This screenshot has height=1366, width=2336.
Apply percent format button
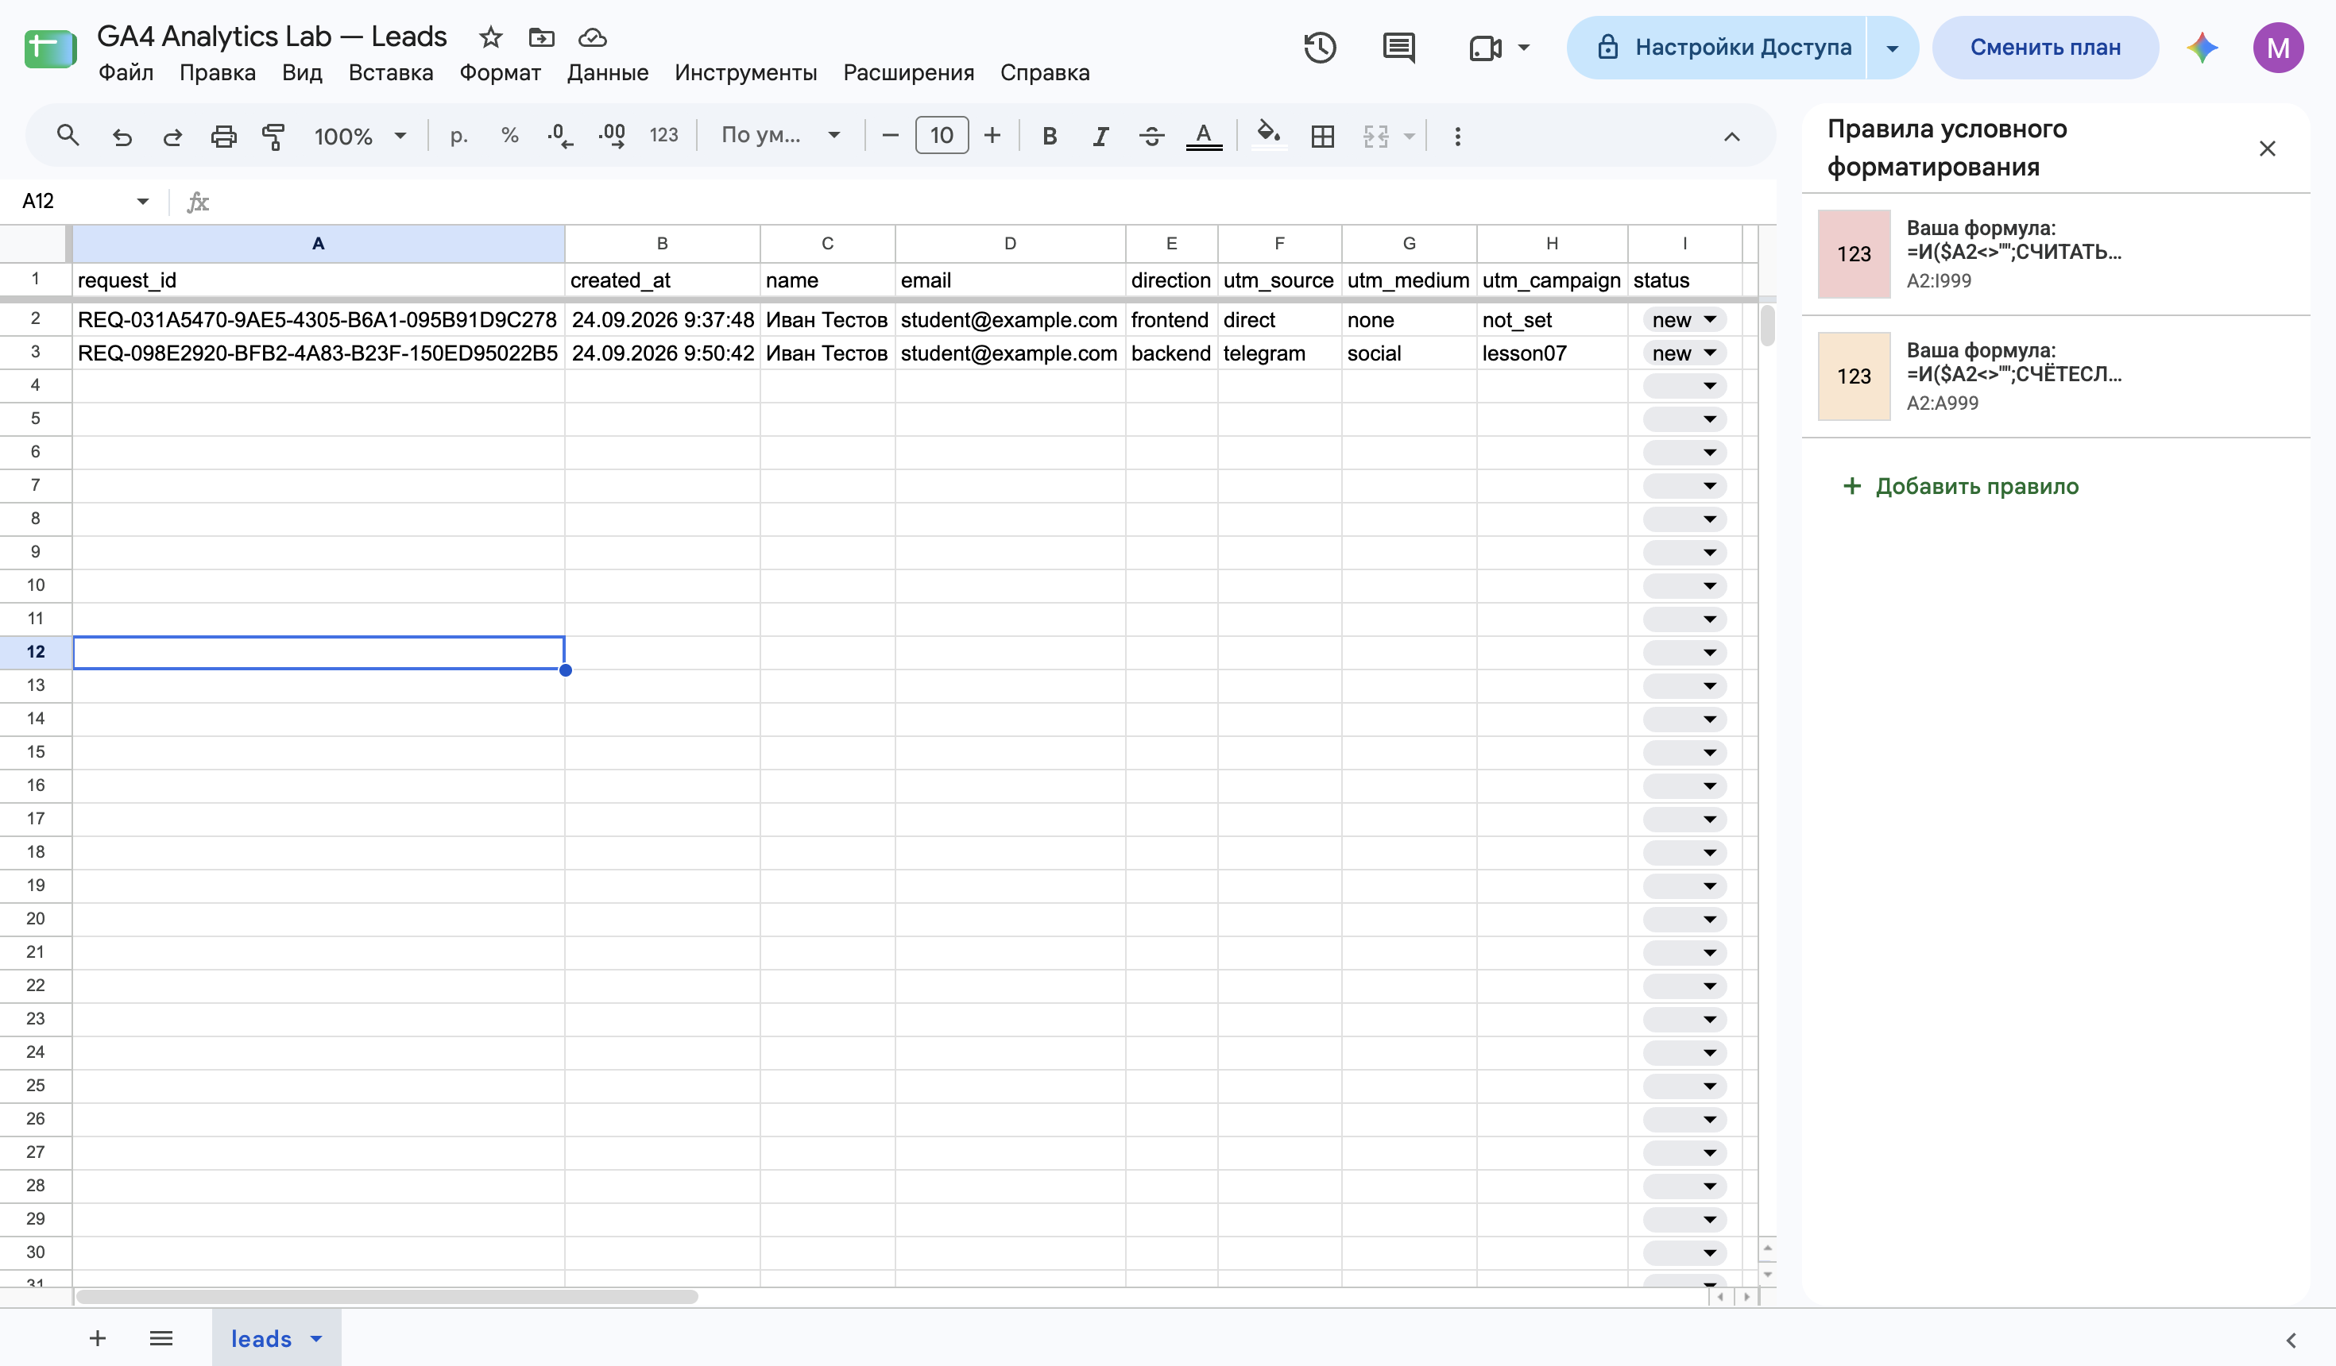[x=509, y=137]
